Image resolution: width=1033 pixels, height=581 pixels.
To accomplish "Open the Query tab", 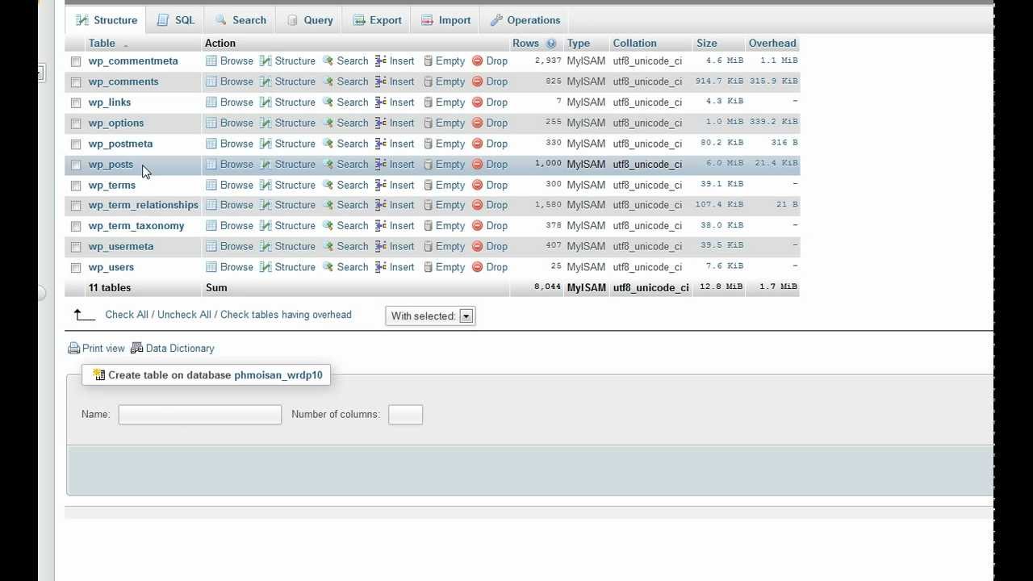I will tap(310, 20).
